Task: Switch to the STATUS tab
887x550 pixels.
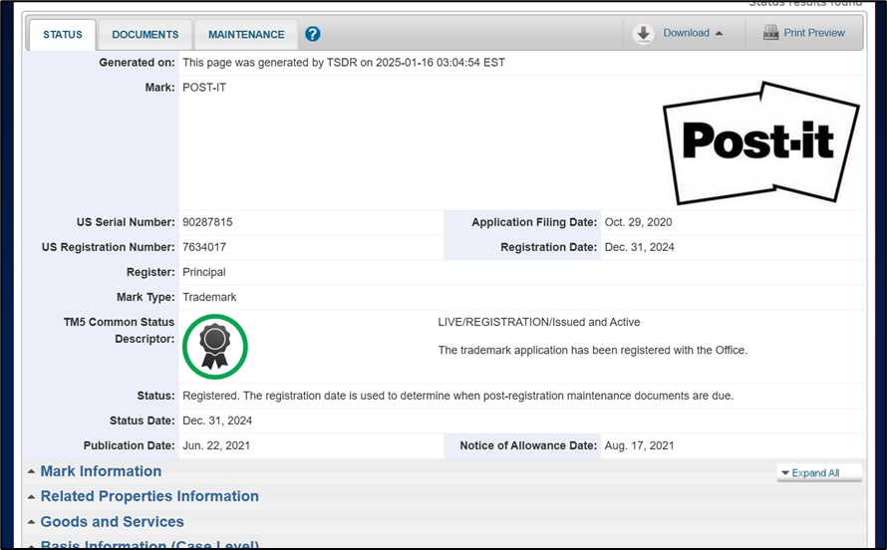Action: click(x=62, y=35)
